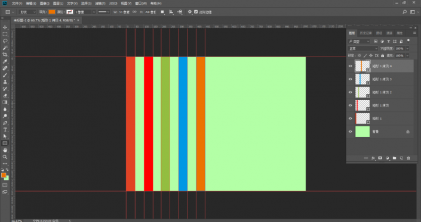Click the Change Screen Mode icon

[5, 192]
